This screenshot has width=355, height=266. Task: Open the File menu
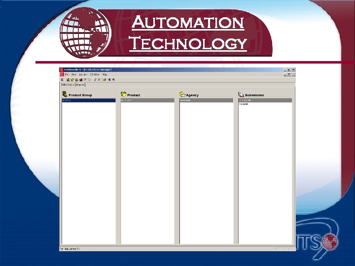click(x=67, y=74)
